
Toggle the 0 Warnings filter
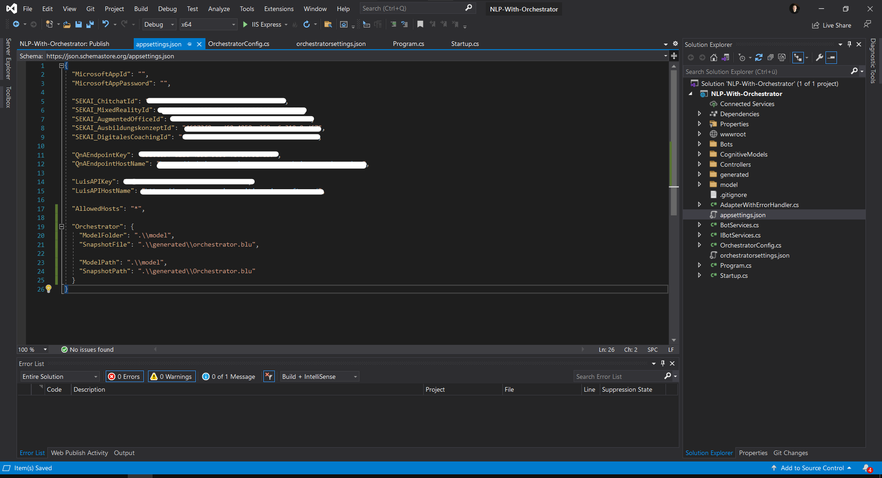pyautogui.click(x=172, y=377)
